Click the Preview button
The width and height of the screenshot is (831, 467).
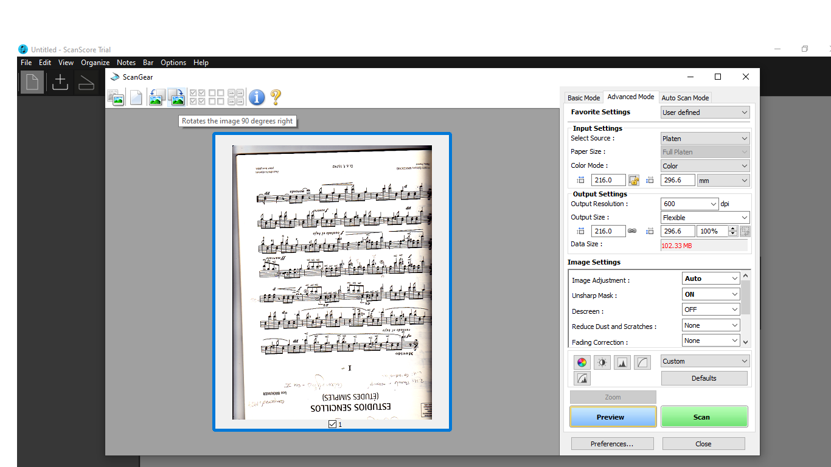coord(613,417)
